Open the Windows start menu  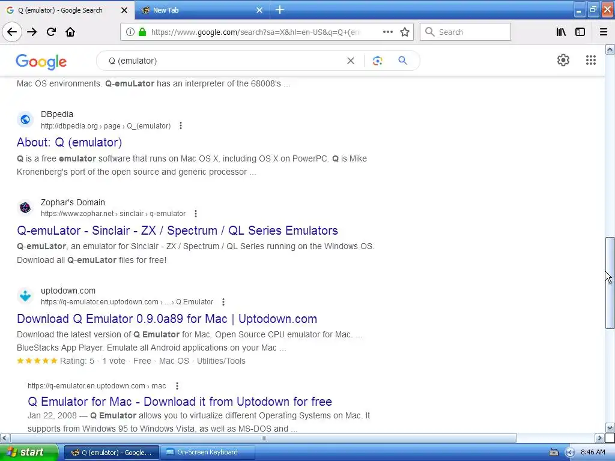pyautogui.click(x=29, y=453)
